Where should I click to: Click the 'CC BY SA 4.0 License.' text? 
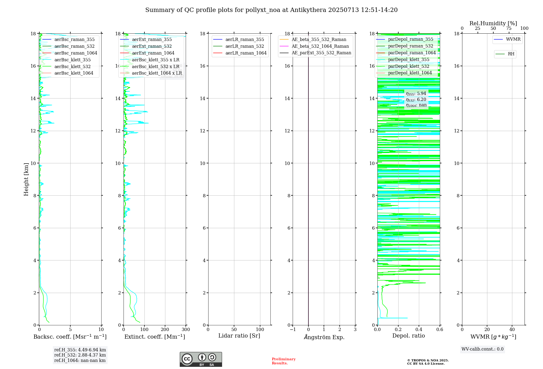[x=426, y=364]
